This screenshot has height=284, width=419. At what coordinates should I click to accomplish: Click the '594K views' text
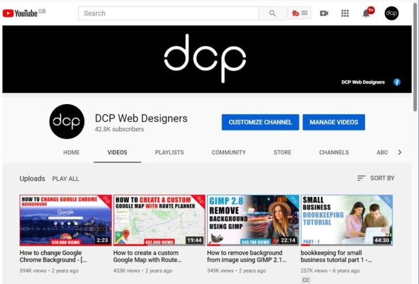[x=33, y=271]
